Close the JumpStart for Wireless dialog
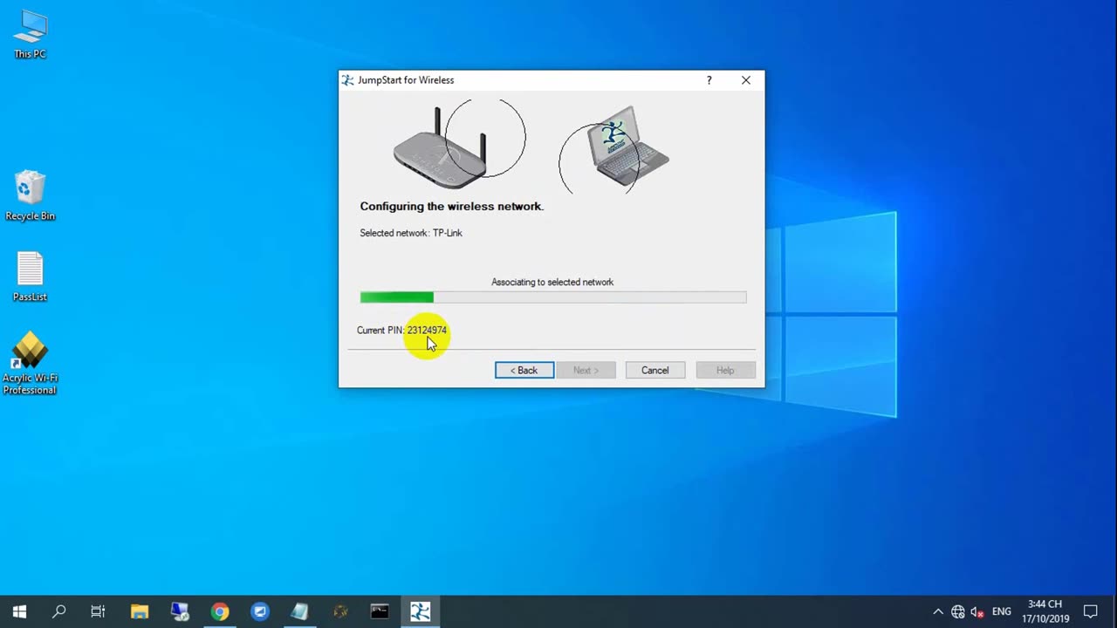1117x628 pixels. [746, 80]
